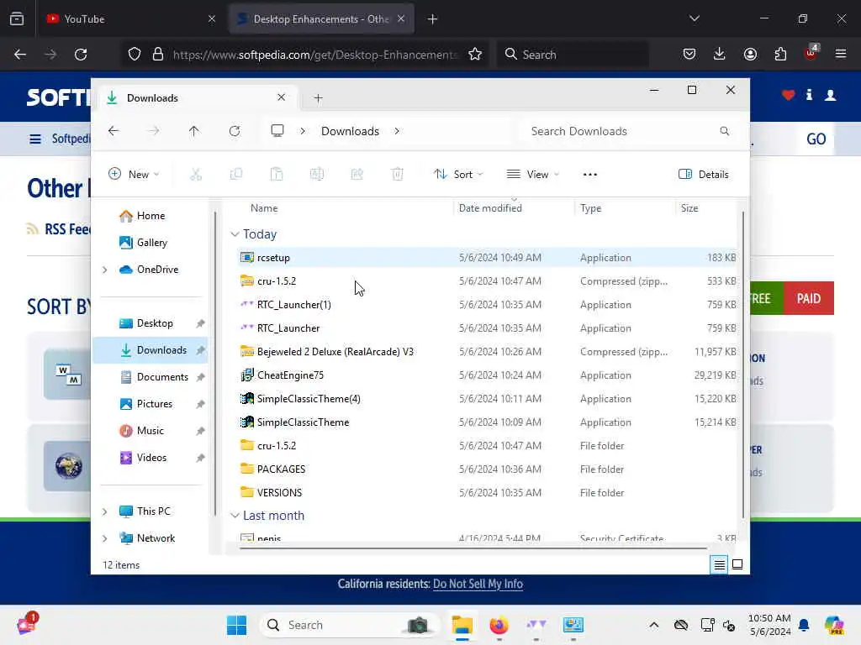Click the Rename icon in Explorer toolbar
The width and height of the screenshot is (861, 645).
(317, 175)
